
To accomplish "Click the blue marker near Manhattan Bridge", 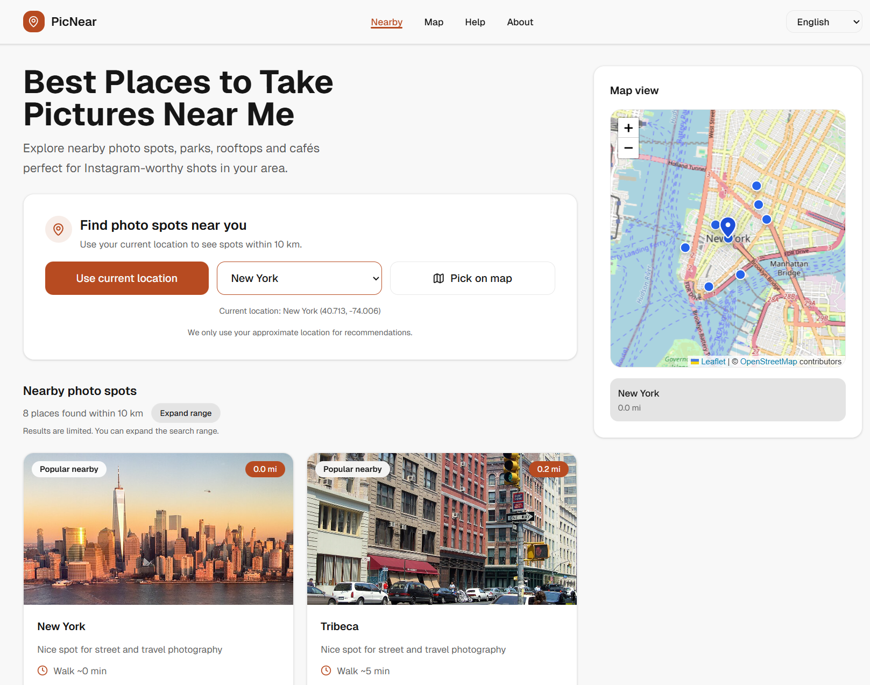I will [740, 274].
